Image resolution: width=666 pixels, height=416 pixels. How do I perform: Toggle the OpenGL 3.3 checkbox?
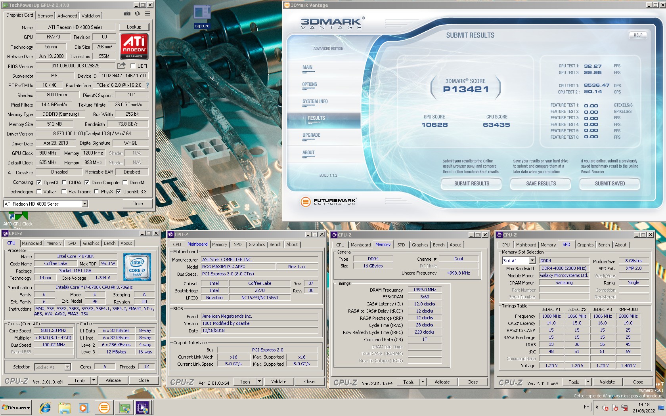point(118,192)
